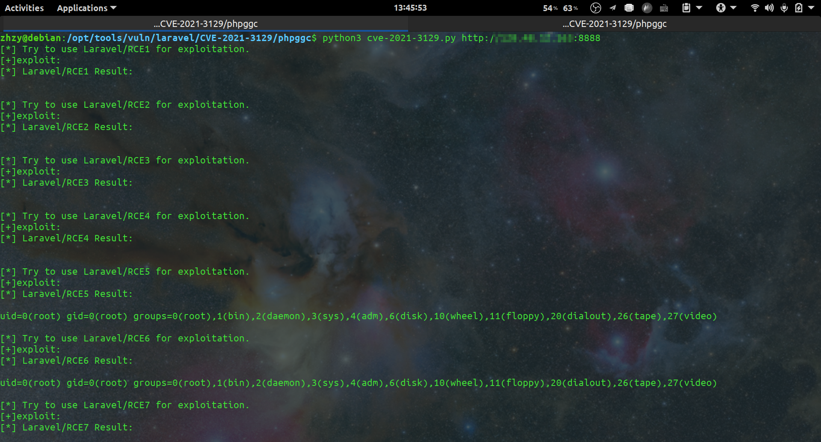Click the zhzy@debian prompt text
The width and height of the screenshot is (821, 442).
point(30,38)
